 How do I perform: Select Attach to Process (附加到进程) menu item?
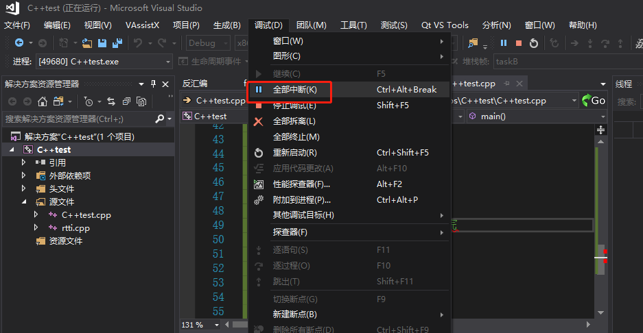pos(349,200)
